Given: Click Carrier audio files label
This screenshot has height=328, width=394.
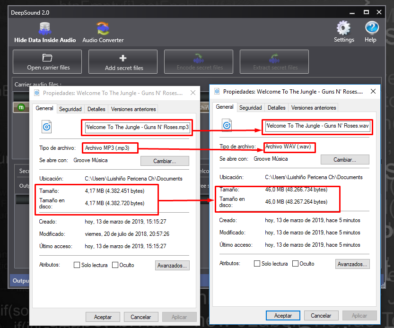Looking at the screenshot, I should pyautogui.click(x=38, y=85).
